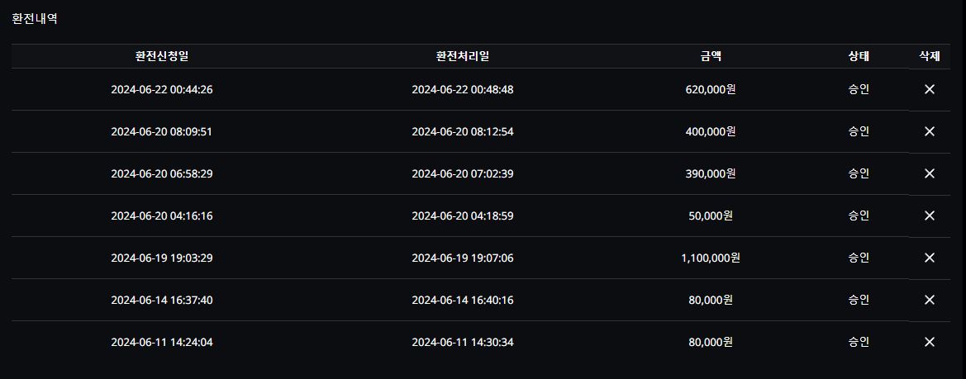Click the 환전처리일 column header

click(463, 57)
